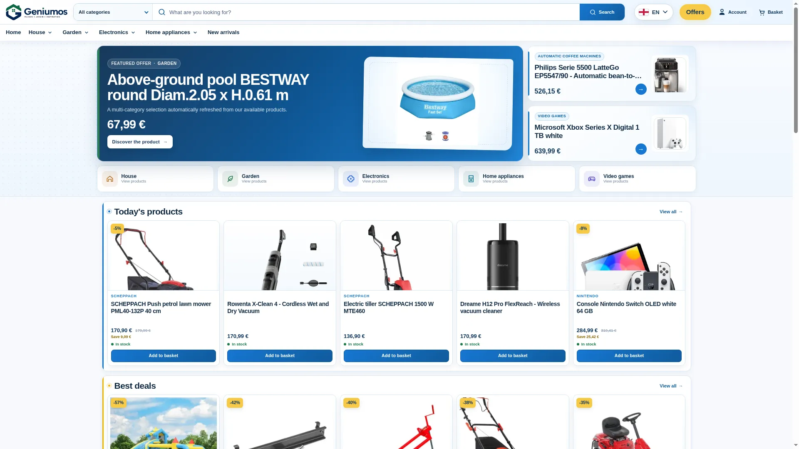This screenshot has height=449, width=799.
Task: Open red ride-on mower deal image
Action: pyautogui.click(x=629, y=423)
